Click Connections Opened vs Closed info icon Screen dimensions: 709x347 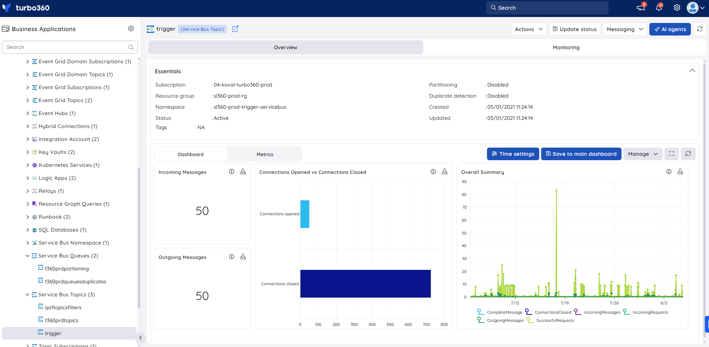click(x=433, y=172)
